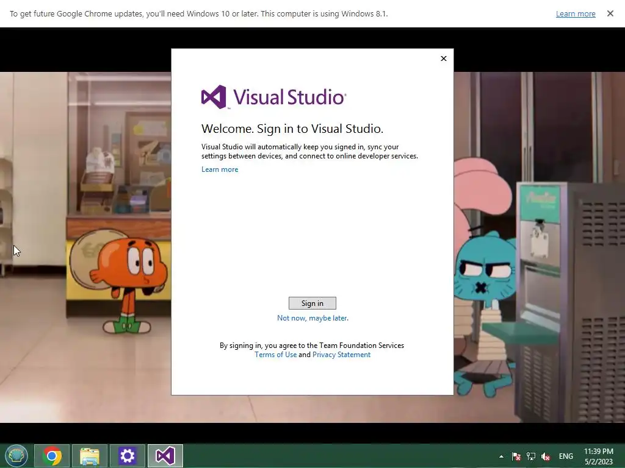Choose 'Not now, maybe later.' link

(x=312, y=318)
